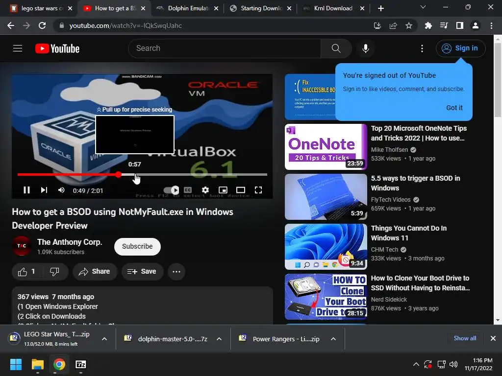Subscribe to The Anthony Corp.
502x376 pixels.
137,247
